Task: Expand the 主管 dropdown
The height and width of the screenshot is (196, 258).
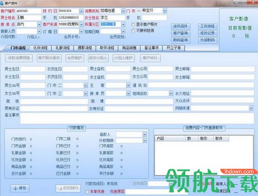Action: 128,85
